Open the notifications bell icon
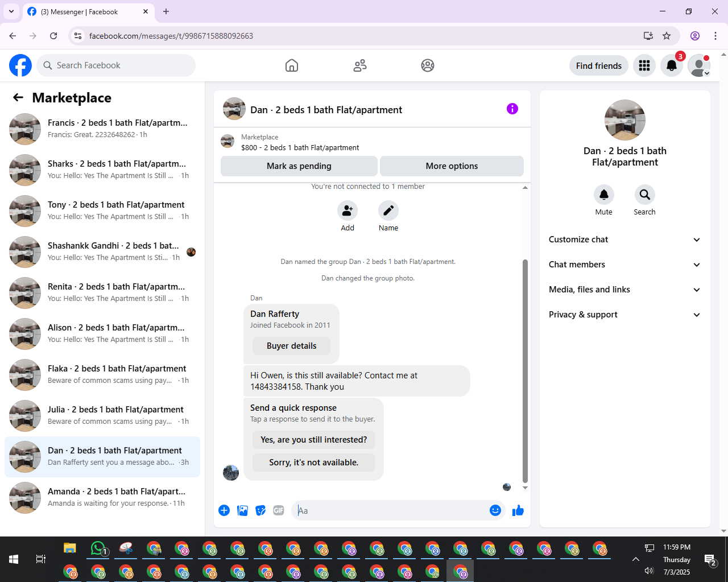Viewport: 728px width, 582px height. (x=672, y=65)
